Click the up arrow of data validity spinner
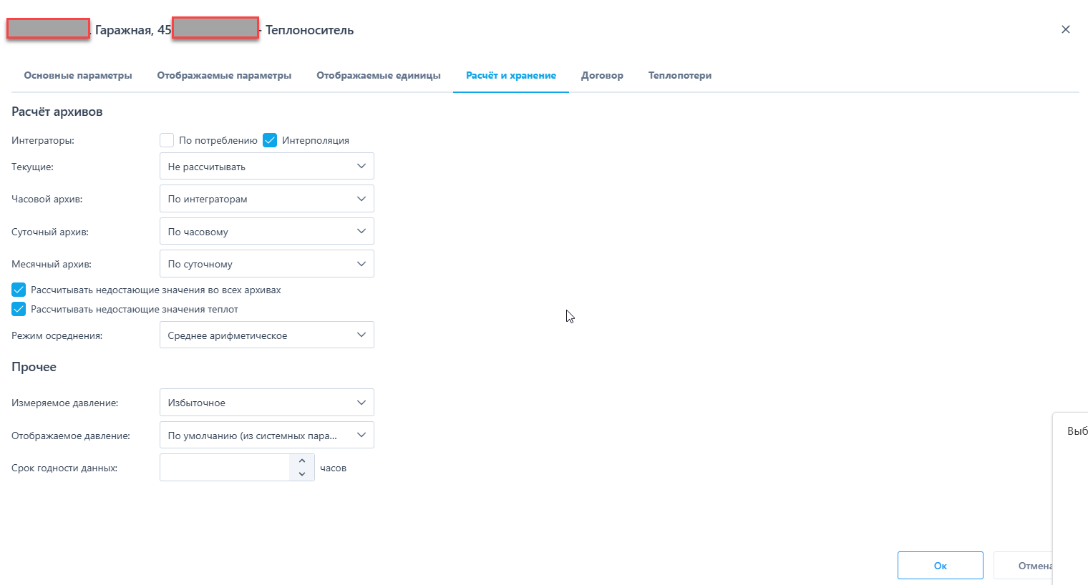This screenshot has width=1088, height=585. (x=302, y=461)
